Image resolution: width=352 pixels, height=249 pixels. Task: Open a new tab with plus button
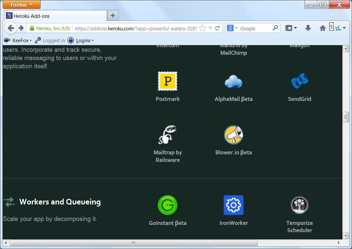point(113,16)
